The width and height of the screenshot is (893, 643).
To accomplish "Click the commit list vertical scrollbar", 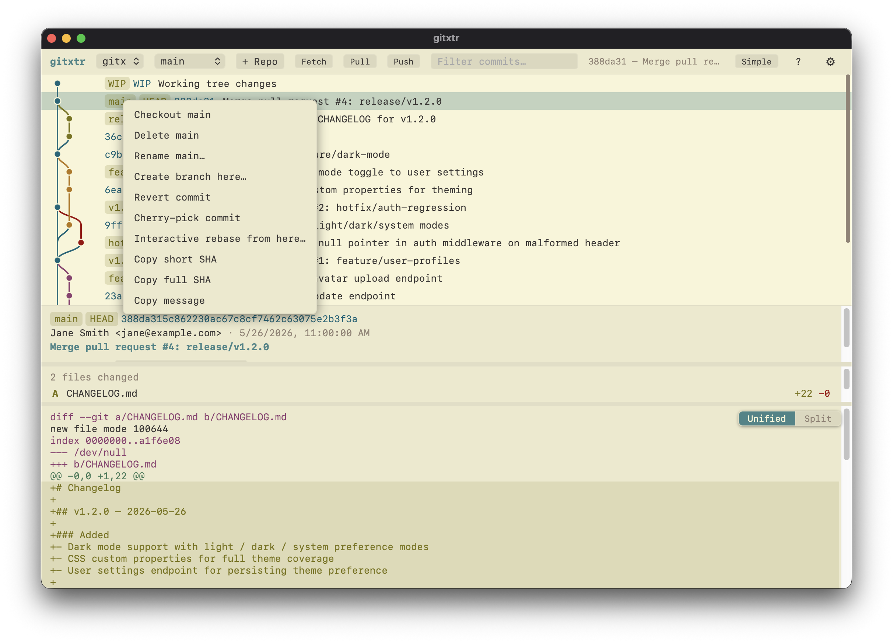I will [848, 159].
